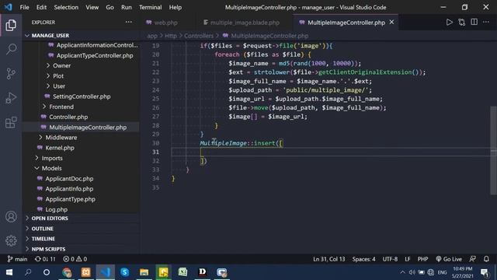Open Chrome from the taskbar
Screen dimensions: 497x280
67,272
